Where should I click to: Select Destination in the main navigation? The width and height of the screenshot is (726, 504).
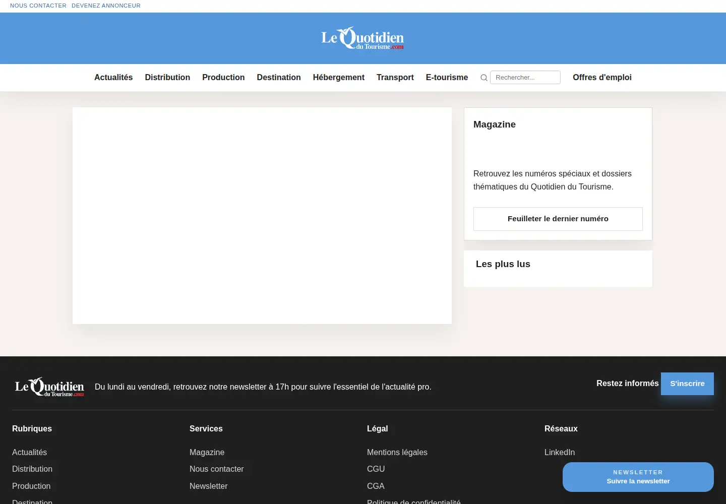pyautogui.click(x=279, y=77)
